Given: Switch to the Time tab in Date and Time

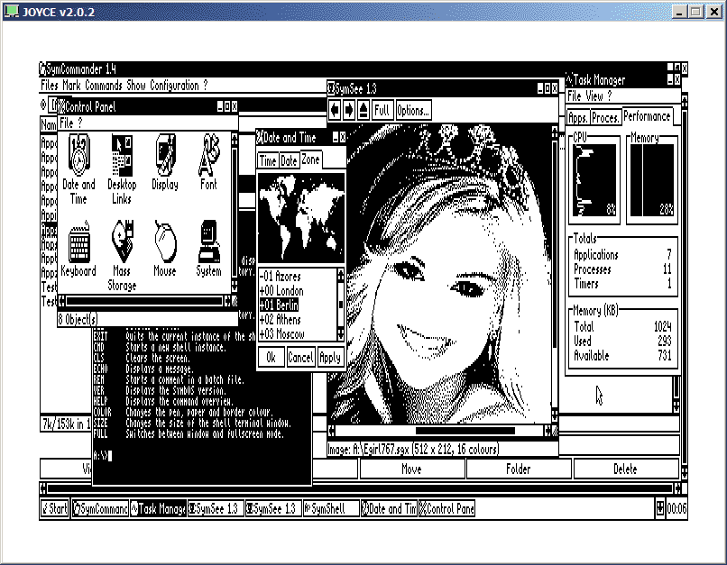Looking at the screenshot, I should point(268,160).
